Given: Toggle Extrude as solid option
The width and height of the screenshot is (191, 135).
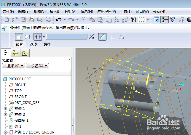Looking at the screenshot, I should point(19,37).
